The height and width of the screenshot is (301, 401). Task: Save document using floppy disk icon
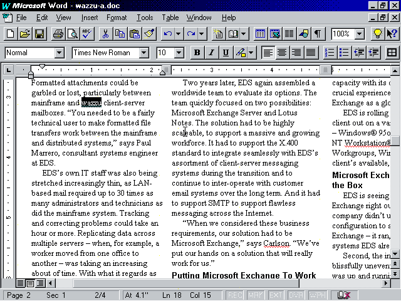(39, 34)
